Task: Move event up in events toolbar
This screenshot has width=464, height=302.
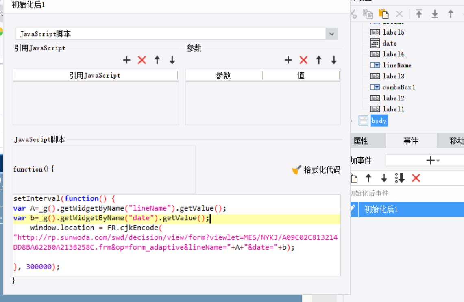Action: [368, 178]
